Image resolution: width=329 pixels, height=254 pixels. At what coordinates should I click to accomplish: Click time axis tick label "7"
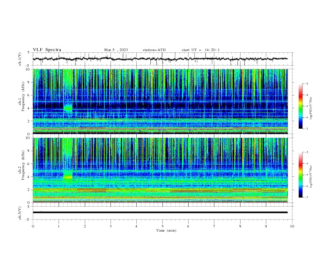214,226
